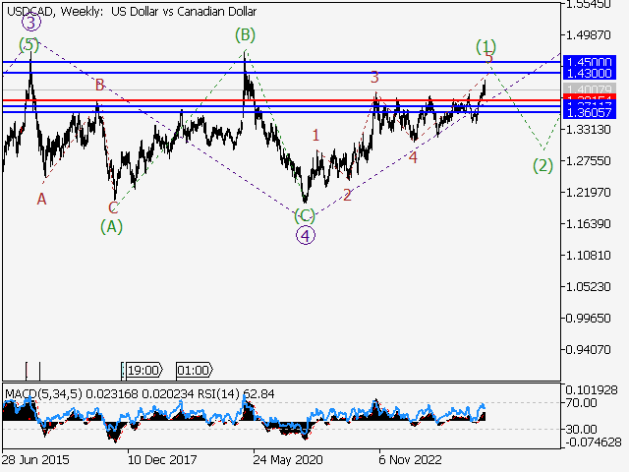
Task: Click the green (A) wave label
Action: tap(112, 225)
